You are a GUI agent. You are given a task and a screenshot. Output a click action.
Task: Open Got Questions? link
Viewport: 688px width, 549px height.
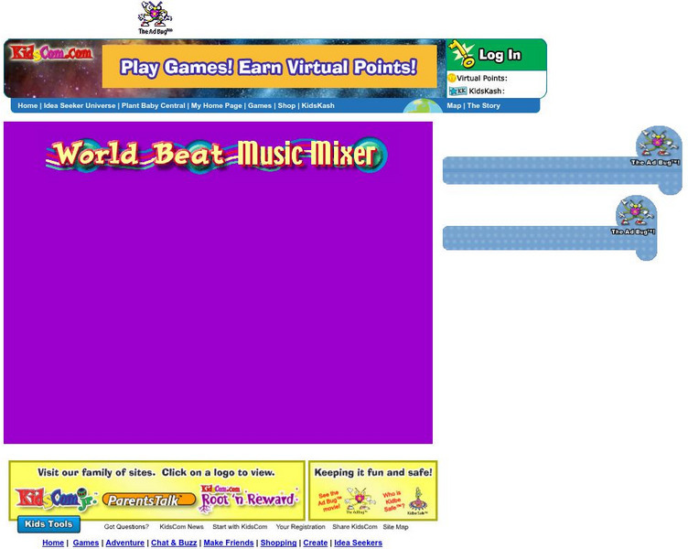(x=126, y=527)
